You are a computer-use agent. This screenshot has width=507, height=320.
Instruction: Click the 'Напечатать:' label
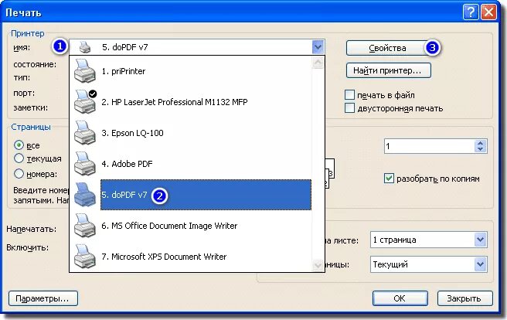pos(32,229)
